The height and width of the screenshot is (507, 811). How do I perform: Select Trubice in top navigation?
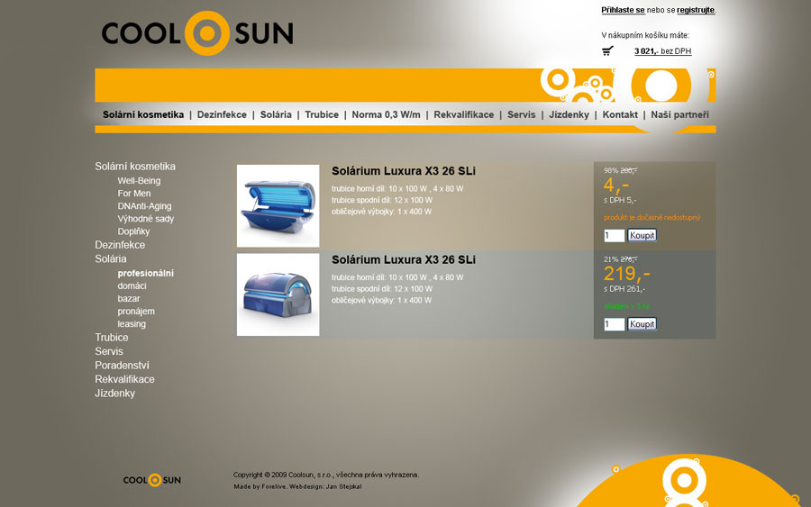coord(322,114)
